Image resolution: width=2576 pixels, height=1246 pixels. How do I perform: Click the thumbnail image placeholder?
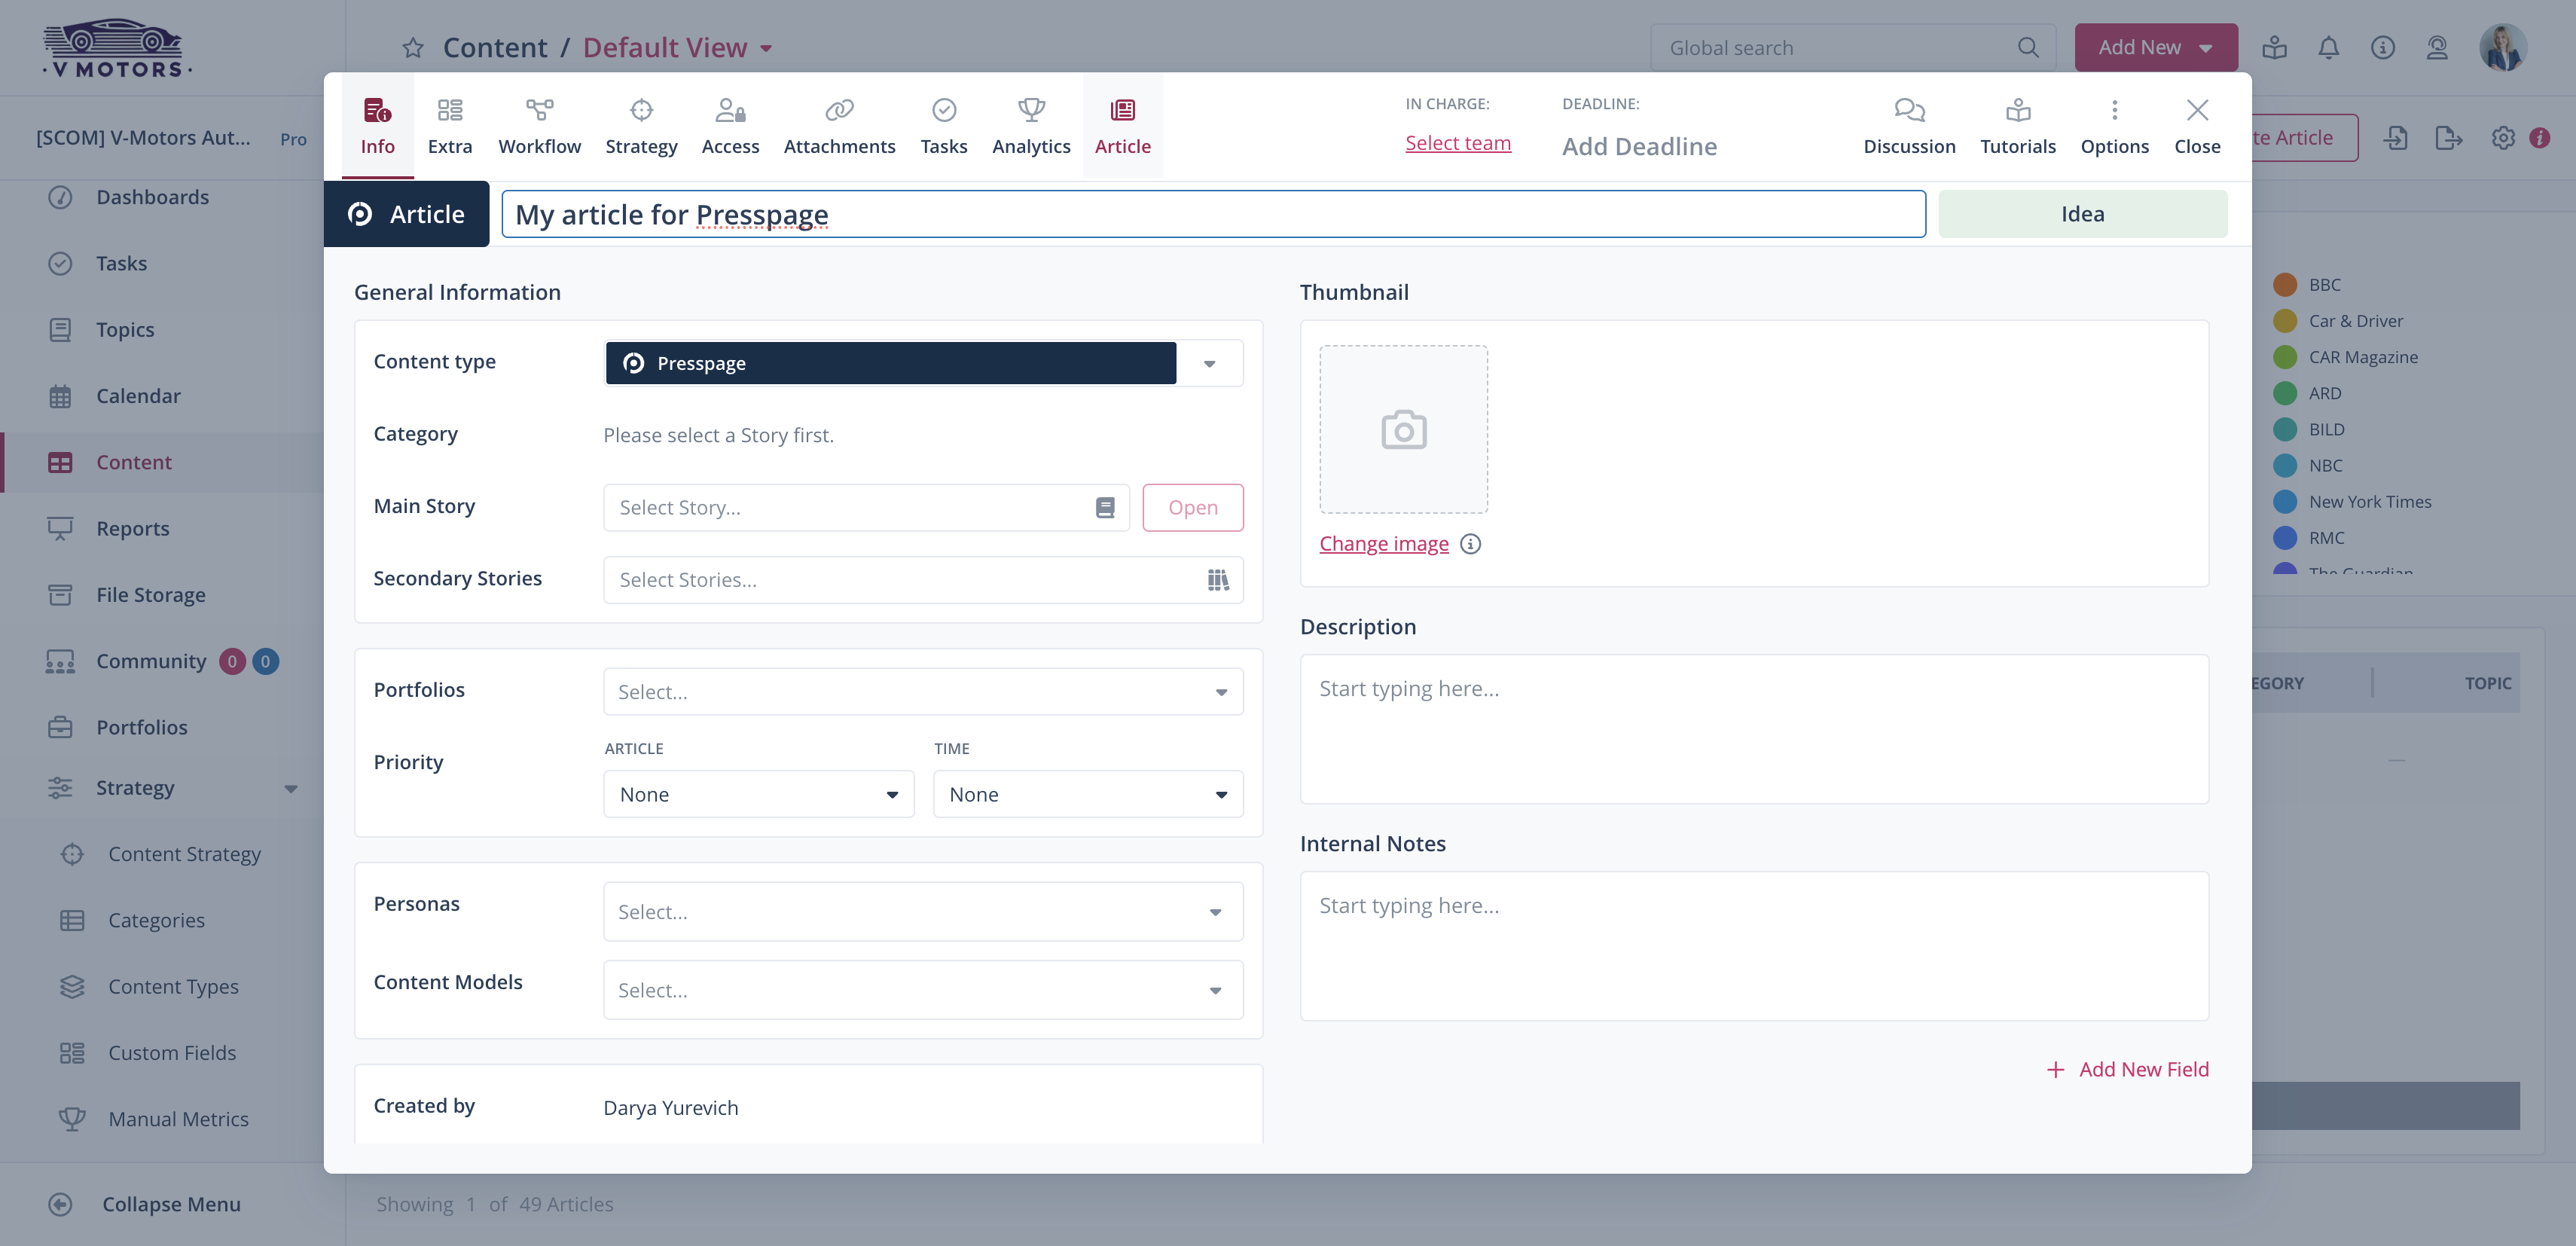[1403, 430]
